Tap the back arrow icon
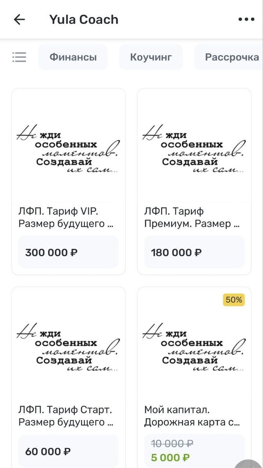263x468 pixels. pos(20,19)
